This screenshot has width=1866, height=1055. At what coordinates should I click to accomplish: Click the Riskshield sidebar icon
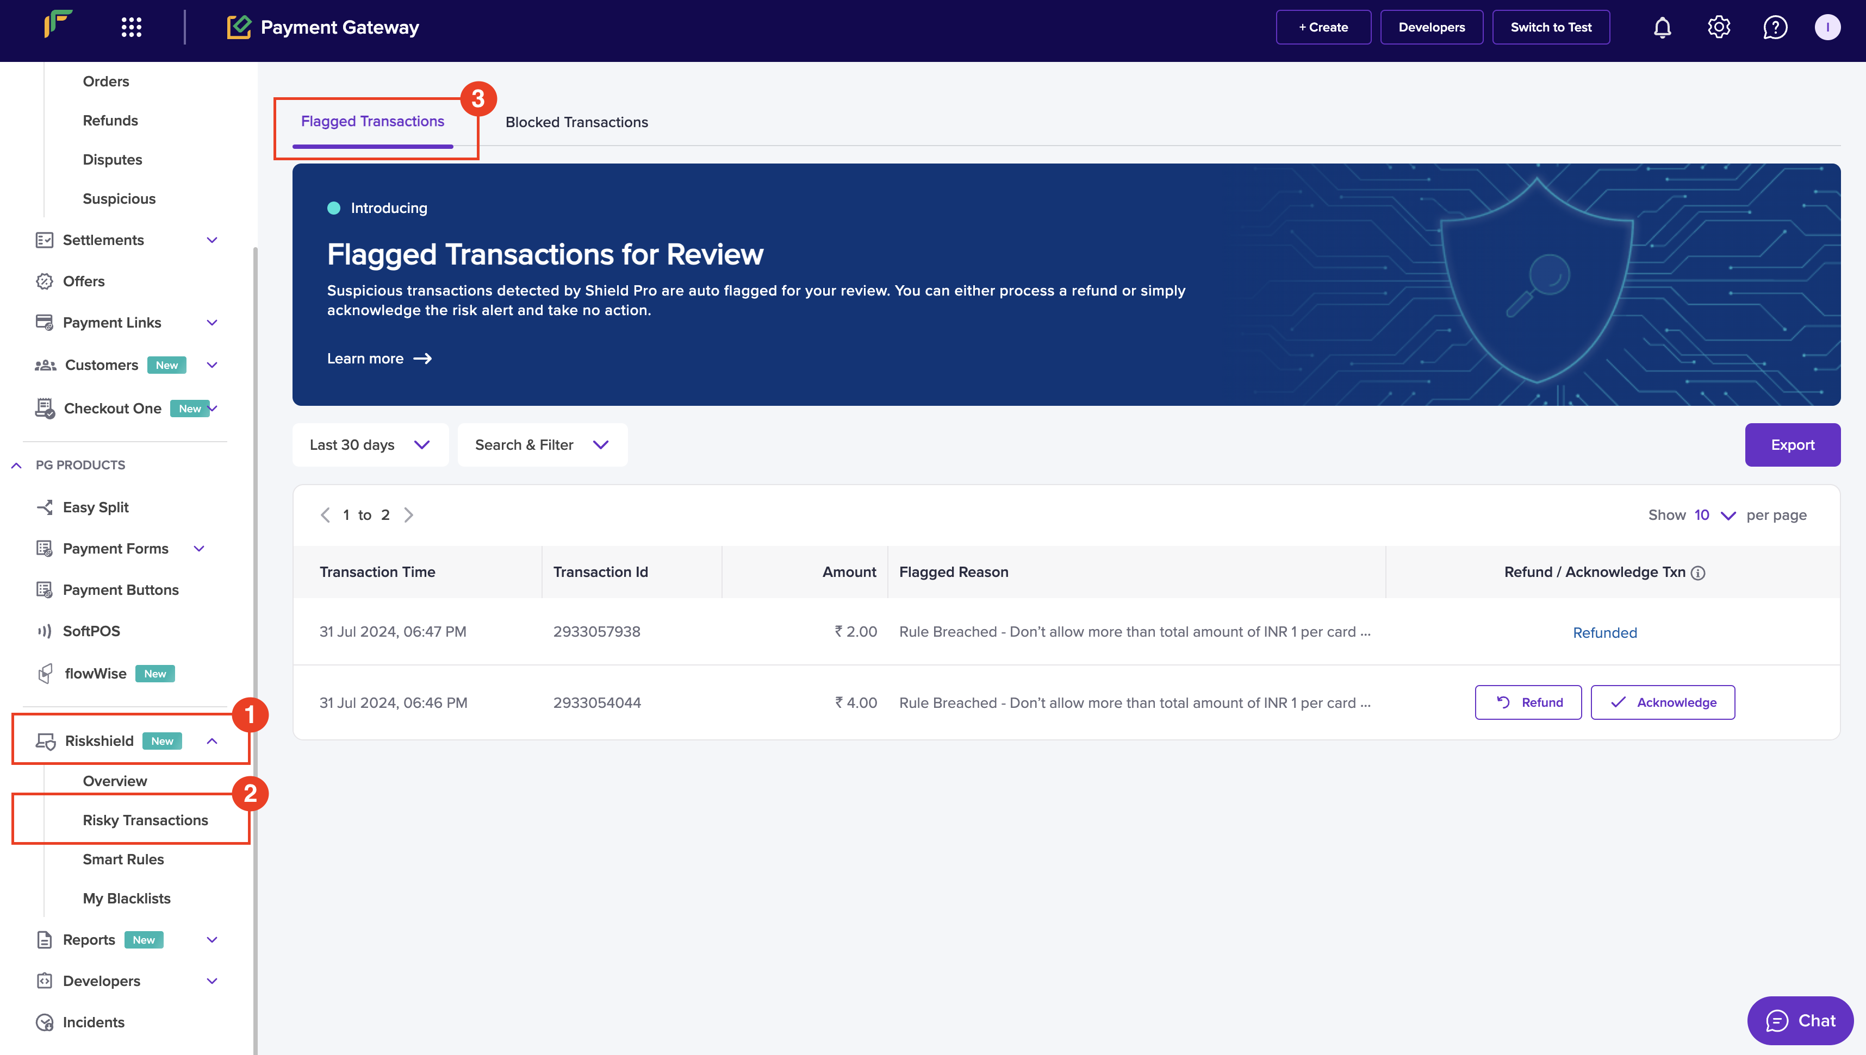(45, 740)
